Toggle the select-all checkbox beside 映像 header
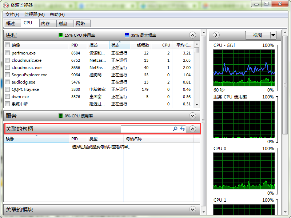 pos(7,45)
